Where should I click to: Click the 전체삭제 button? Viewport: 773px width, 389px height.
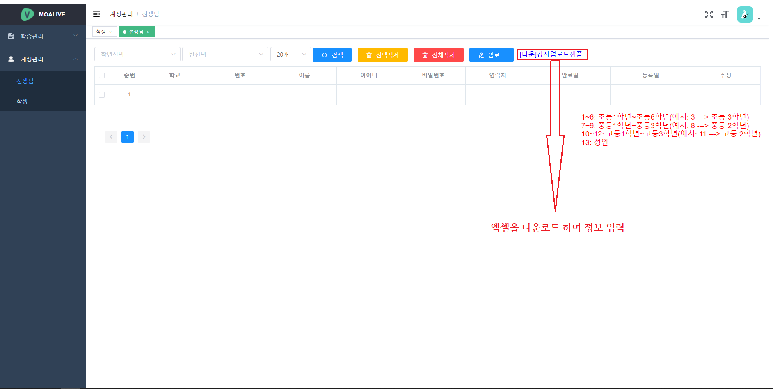pos(439,55)
